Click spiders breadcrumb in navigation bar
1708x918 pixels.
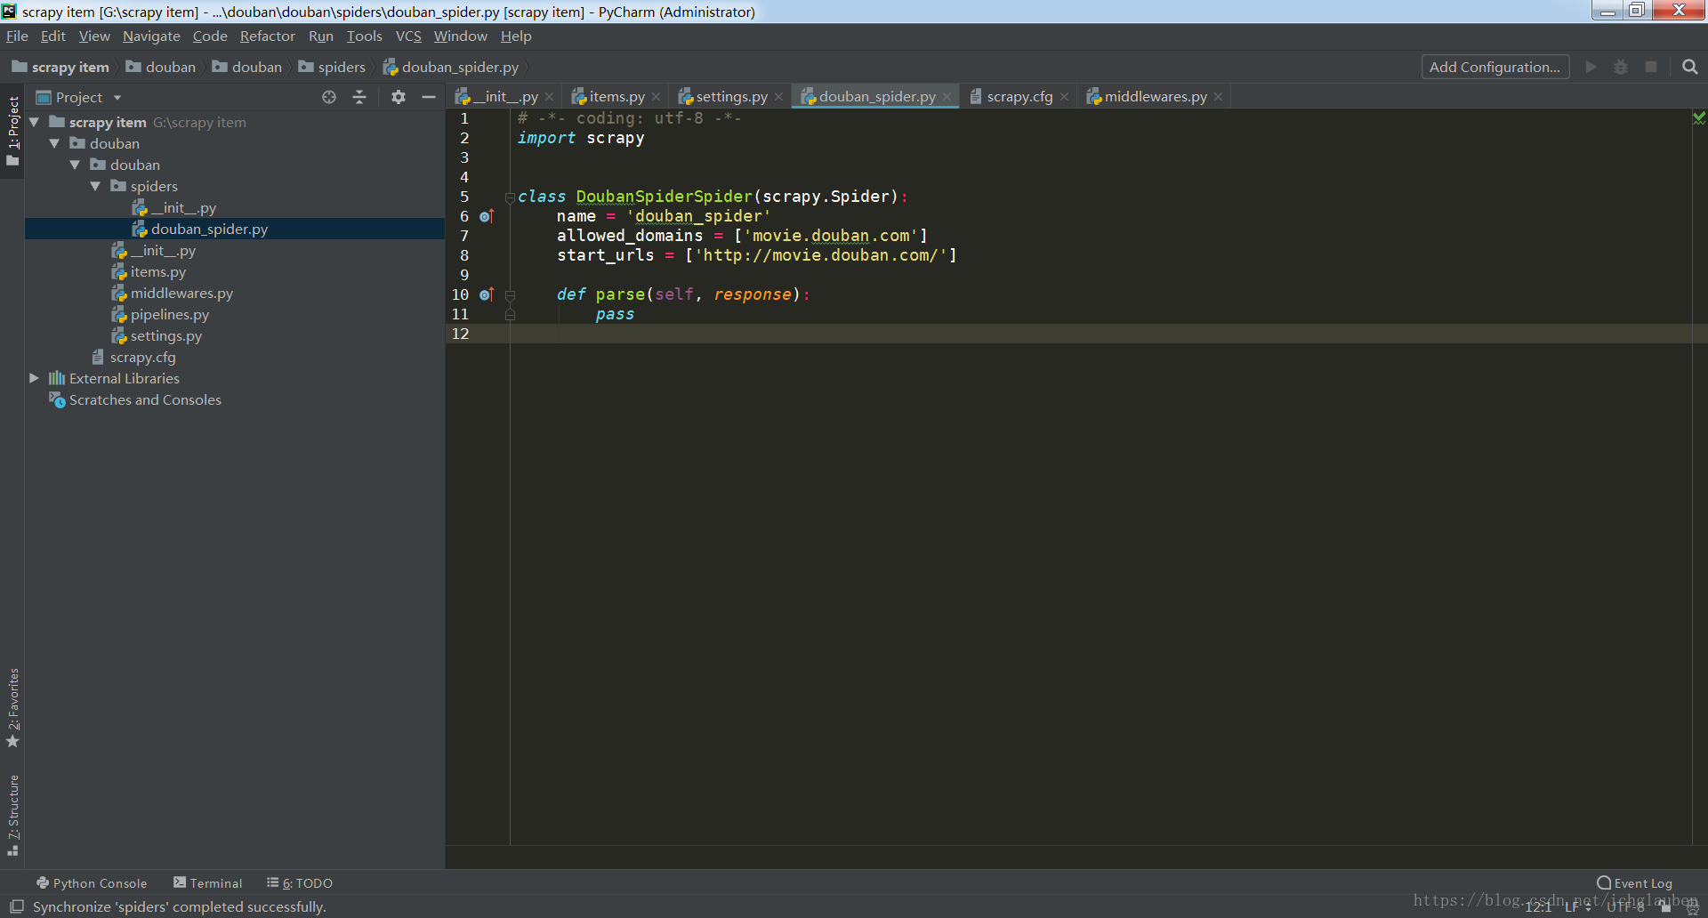pyautogui.click(x=332, y=67)
